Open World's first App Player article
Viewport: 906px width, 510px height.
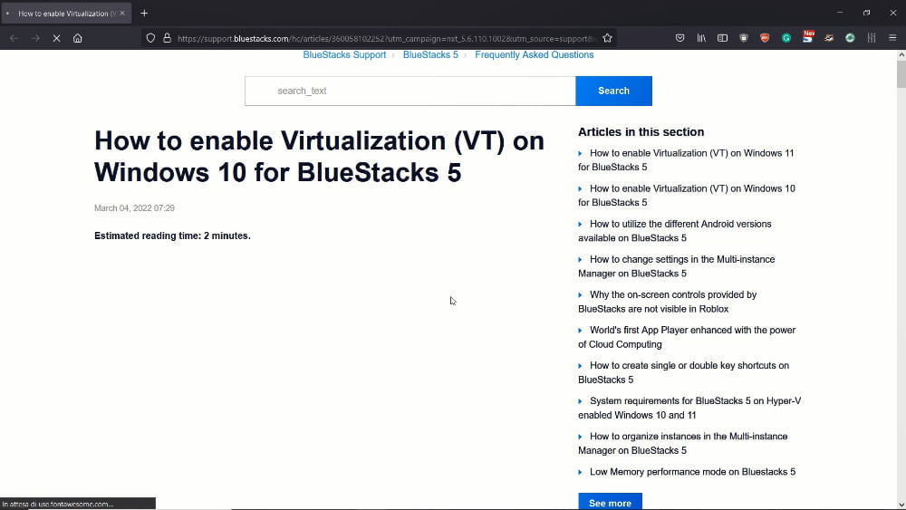tap(687, 337)
